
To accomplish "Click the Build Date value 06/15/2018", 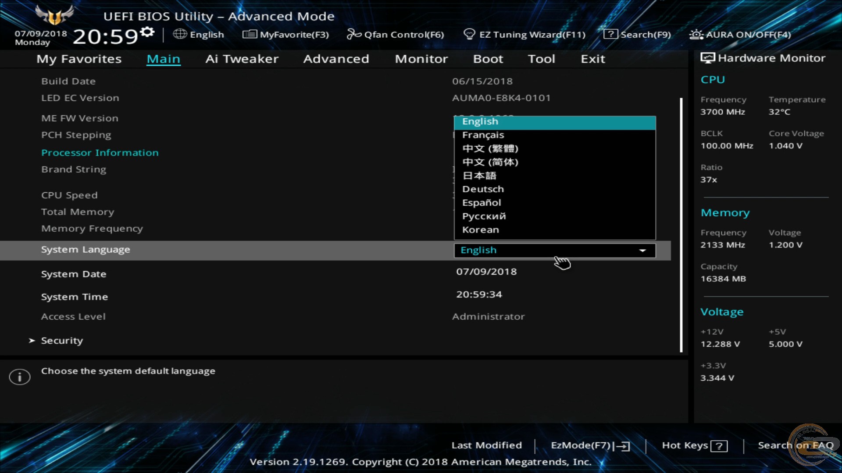I will (482, 81).
